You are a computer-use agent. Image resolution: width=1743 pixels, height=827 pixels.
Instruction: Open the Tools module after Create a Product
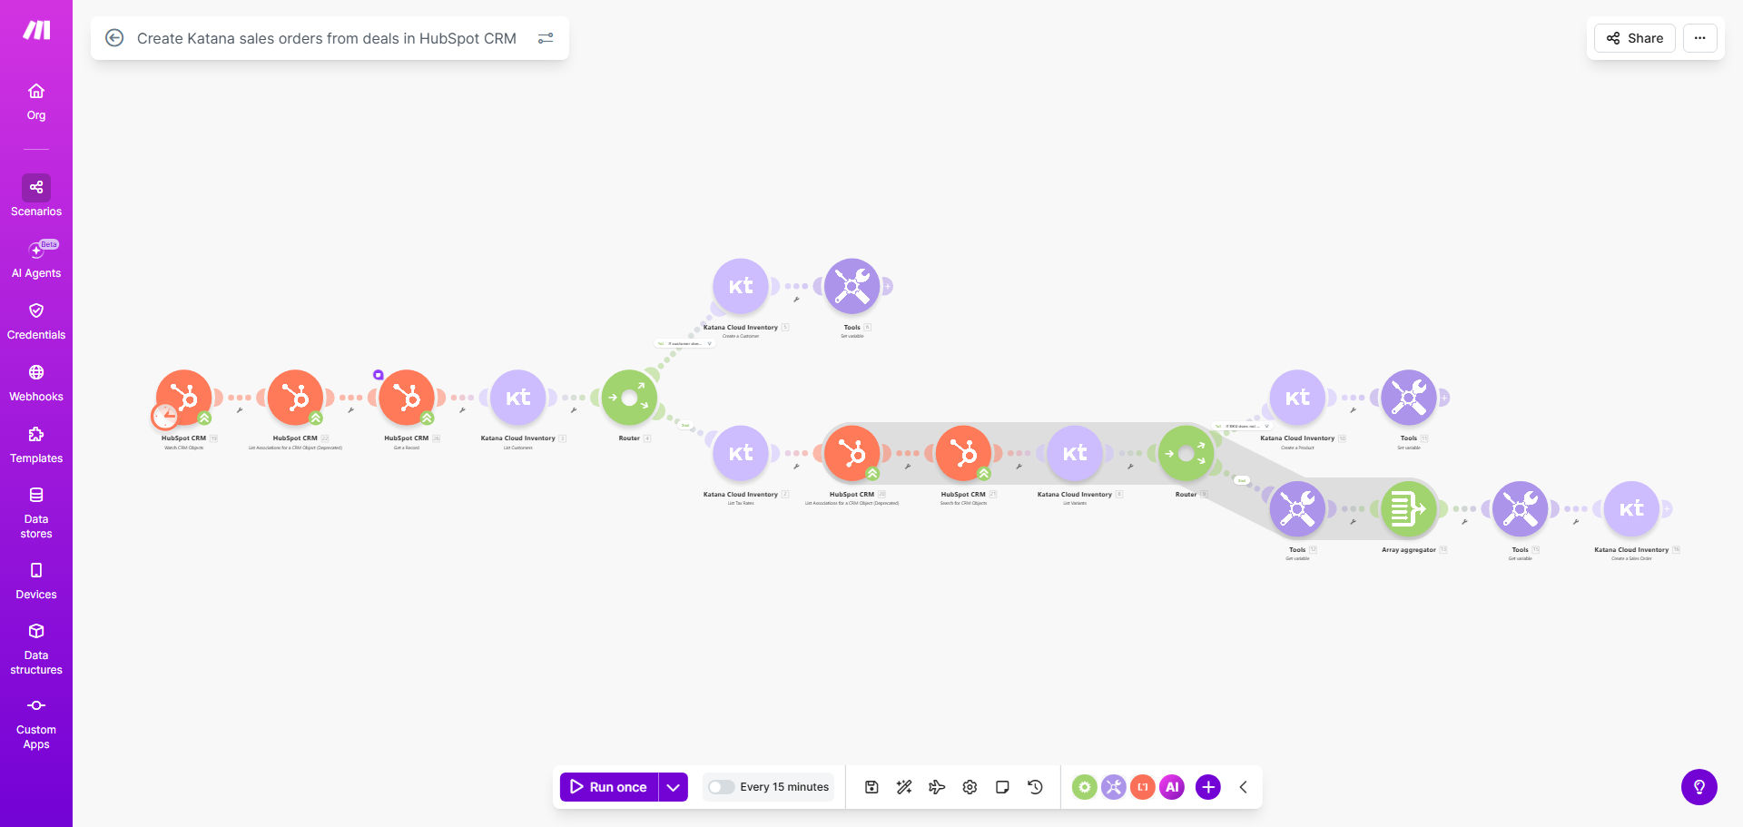click(x=1409, y=397)
